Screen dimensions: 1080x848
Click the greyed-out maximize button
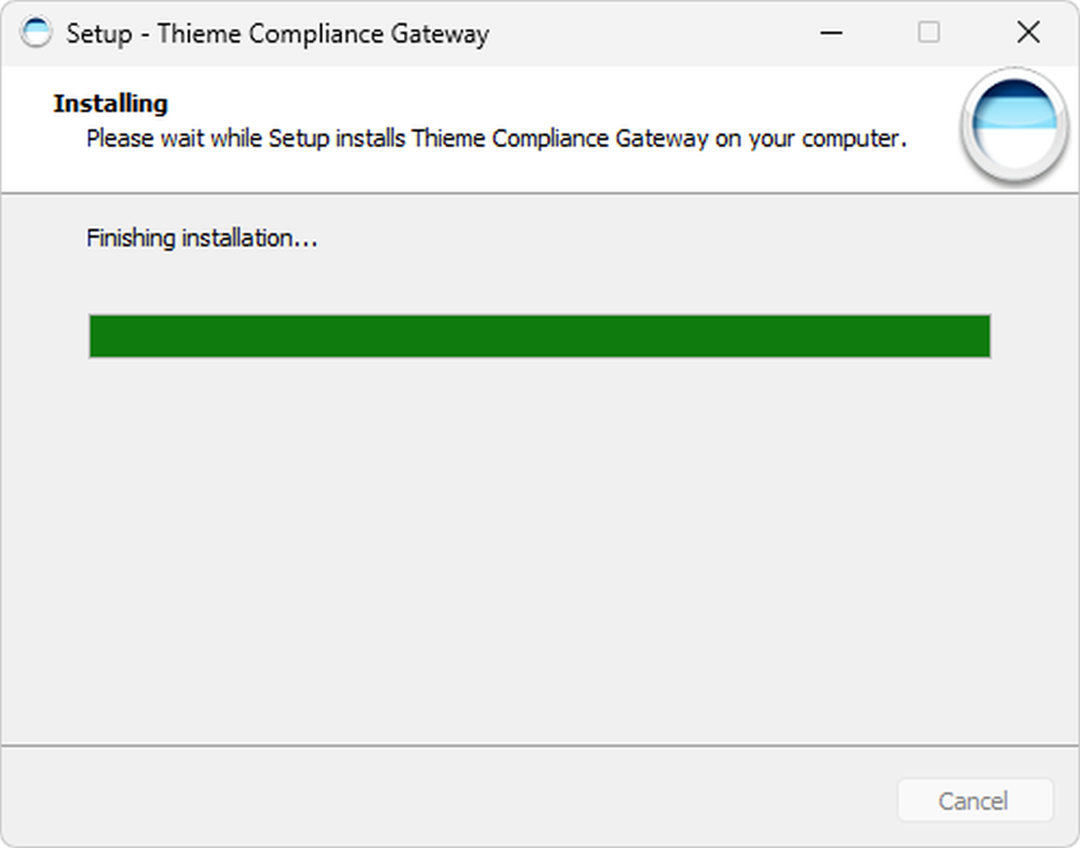coord(928,32)
